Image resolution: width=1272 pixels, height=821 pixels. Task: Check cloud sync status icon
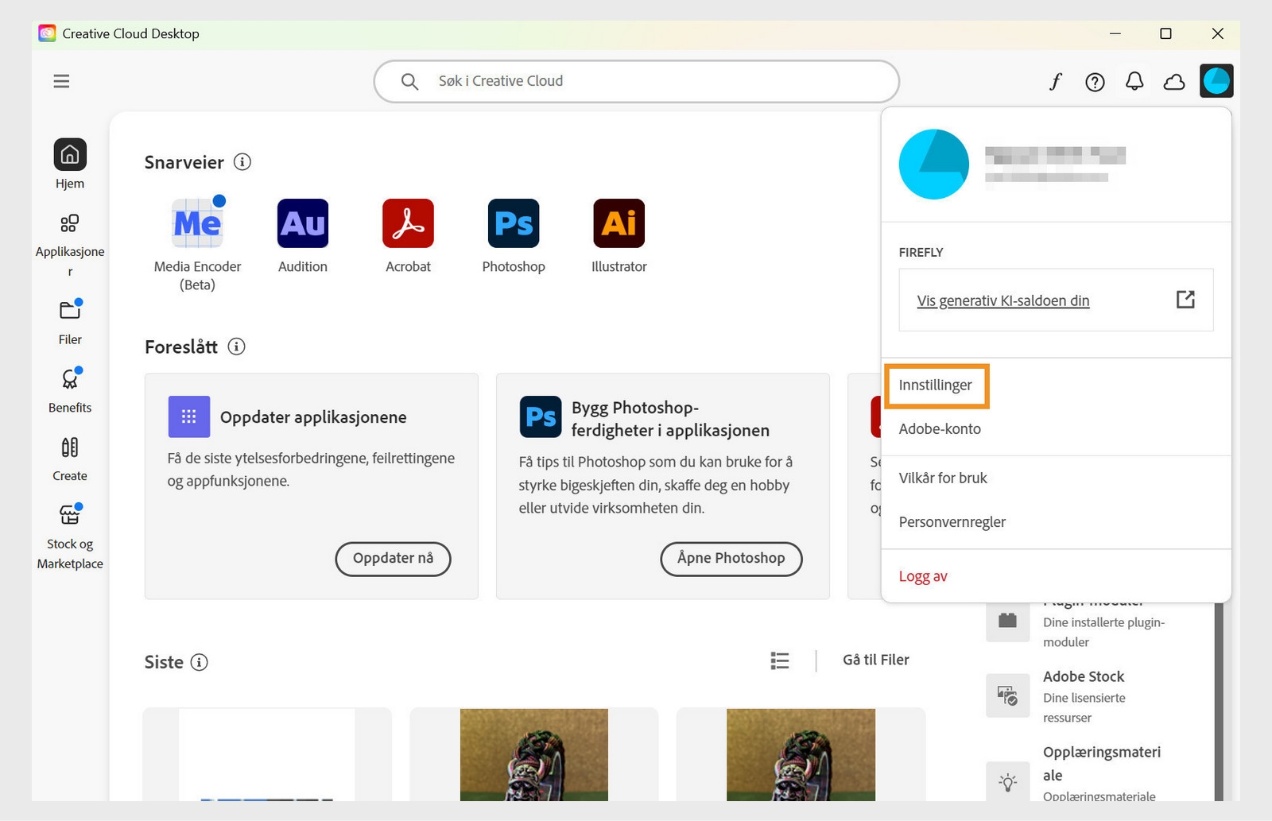click(1175, 81)
